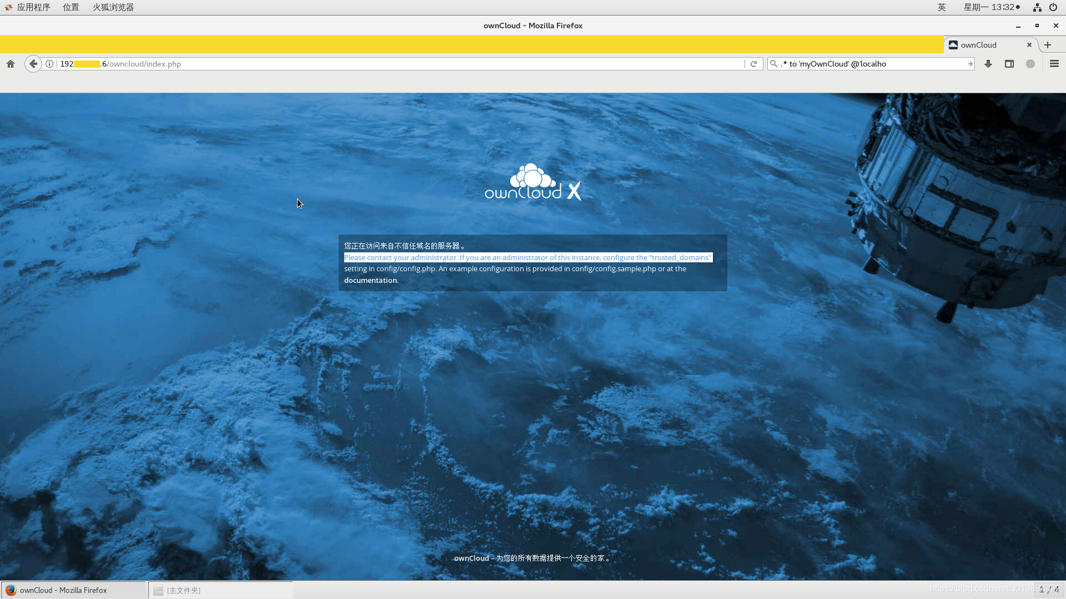The image size is (1066, 599).
Task: Show the sidebar panel icon
Action: (x=1009, y=64)
